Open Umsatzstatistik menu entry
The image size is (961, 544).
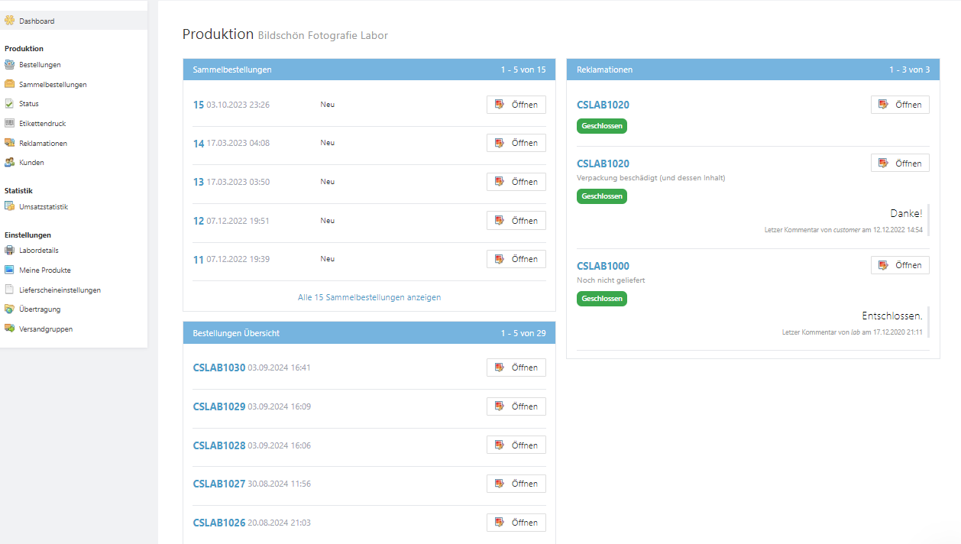point(44,207)
